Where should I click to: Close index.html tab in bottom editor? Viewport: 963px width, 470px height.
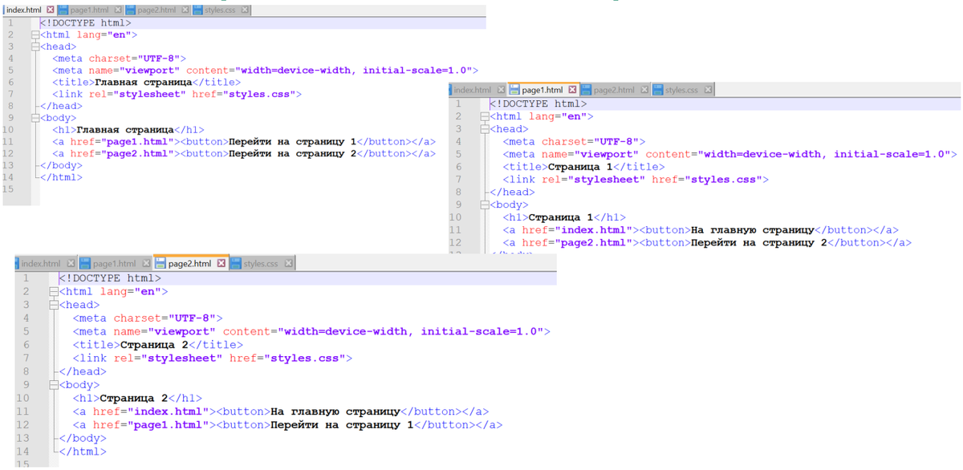click(71, 263)
